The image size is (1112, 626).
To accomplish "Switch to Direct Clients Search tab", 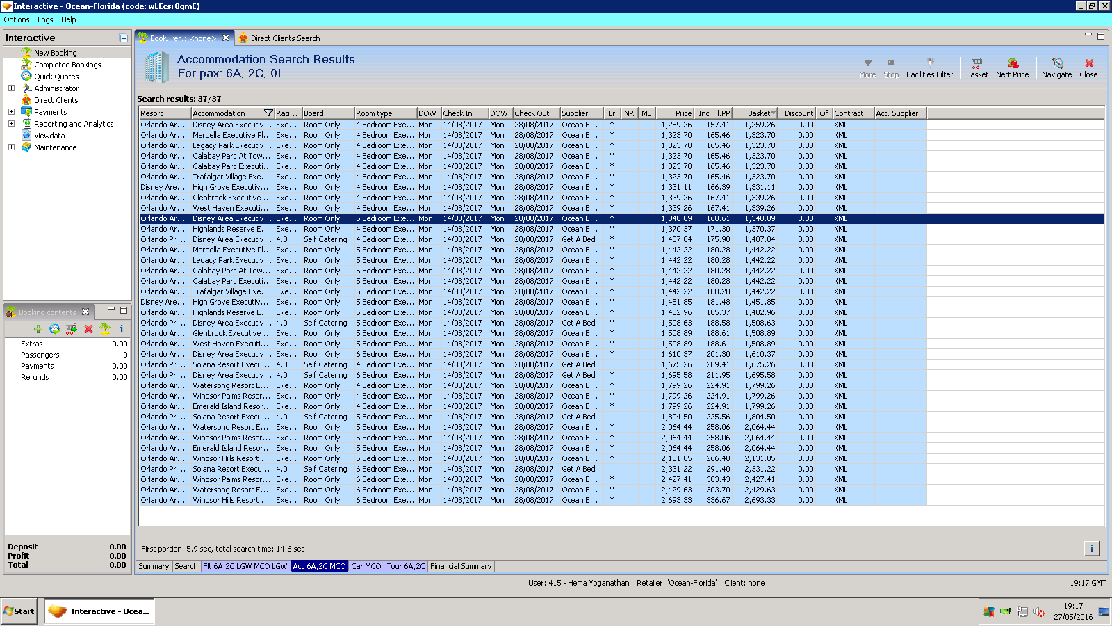I will tap(285, 38).
